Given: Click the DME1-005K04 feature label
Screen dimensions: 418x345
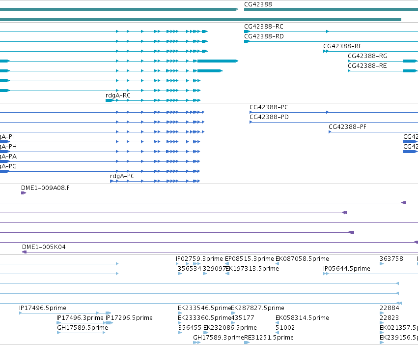Looking at the screenshot, I should [x=44, y=247].
